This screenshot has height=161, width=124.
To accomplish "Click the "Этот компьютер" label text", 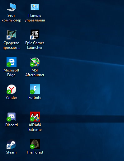I will pos(11,18).
